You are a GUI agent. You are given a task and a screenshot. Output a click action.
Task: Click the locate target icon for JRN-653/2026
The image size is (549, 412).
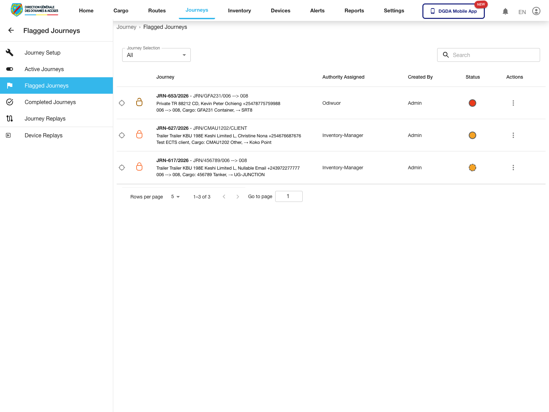(122, 103)
